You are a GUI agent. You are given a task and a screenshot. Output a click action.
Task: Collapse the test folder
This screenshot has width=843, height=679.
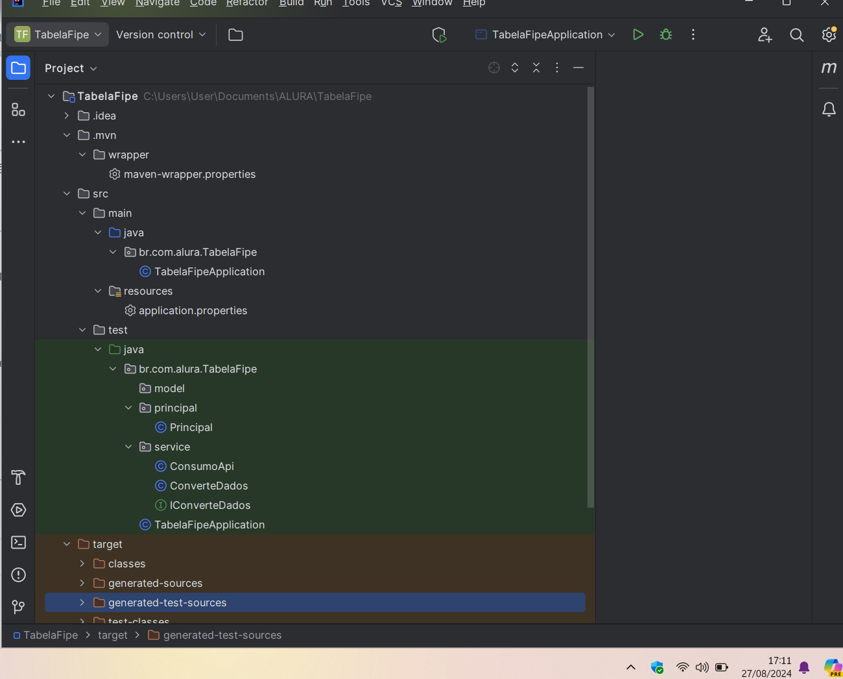(82, 330)
